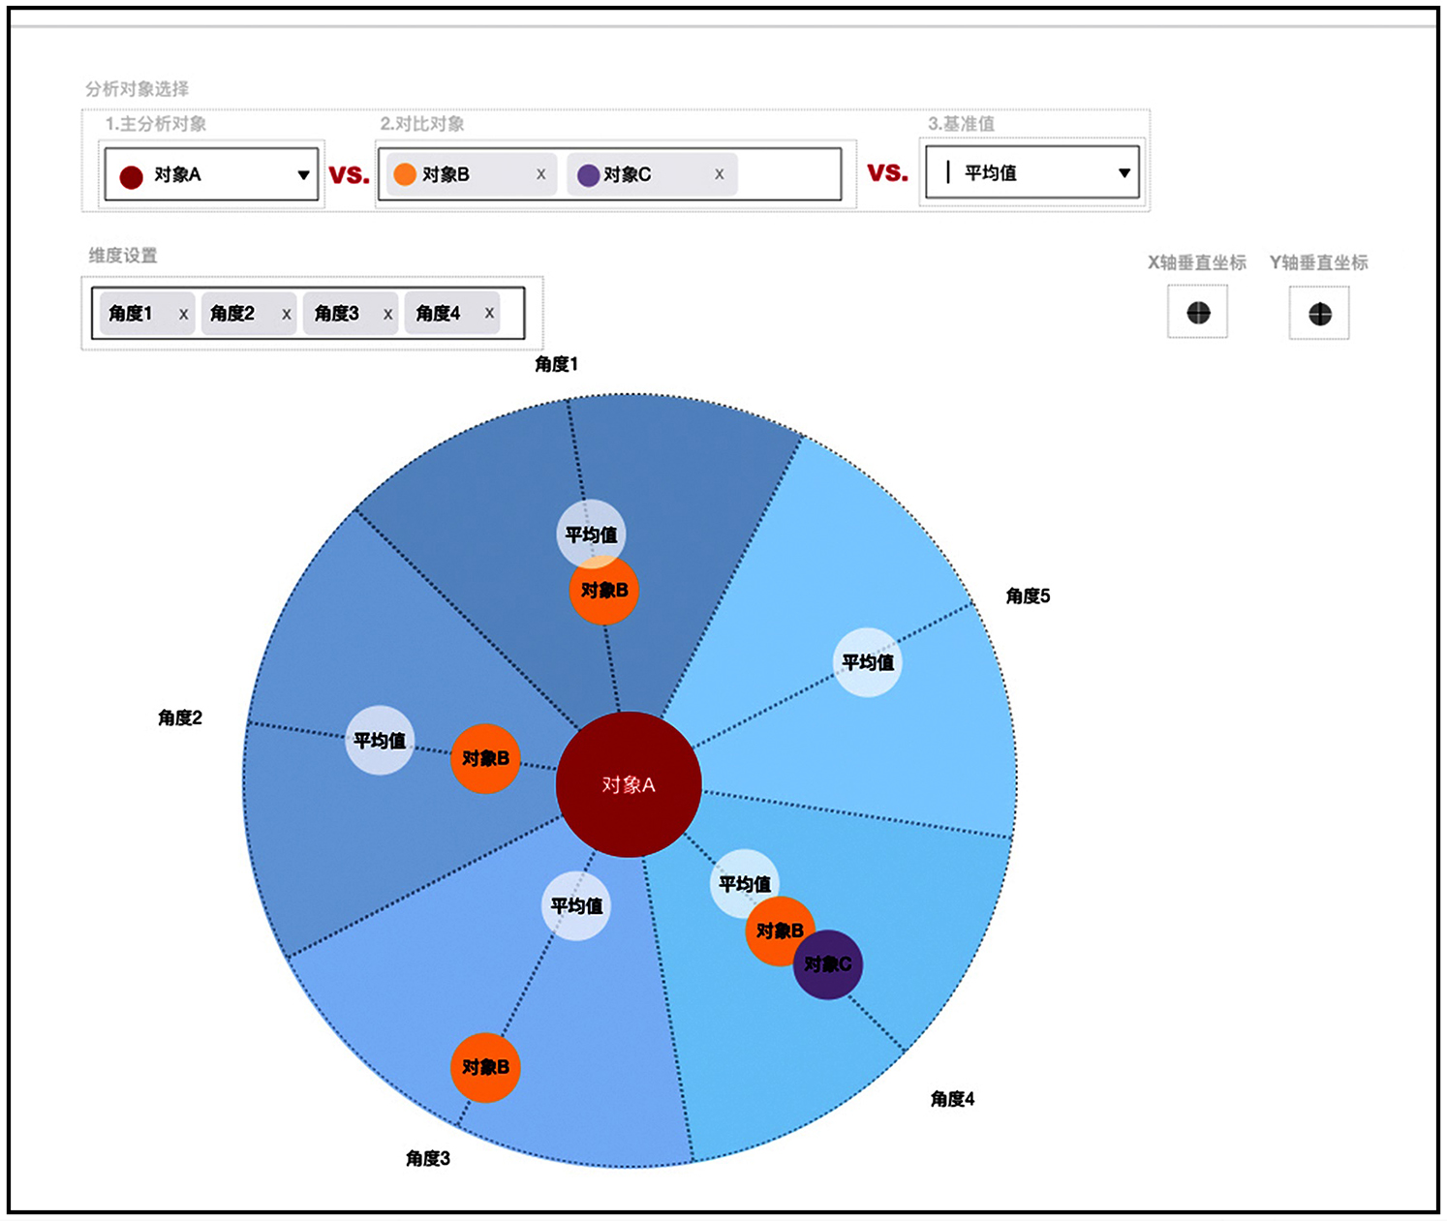Click the 角度2 dimension tag
The image size is (1447, 1221).
(x=232, y=314)
